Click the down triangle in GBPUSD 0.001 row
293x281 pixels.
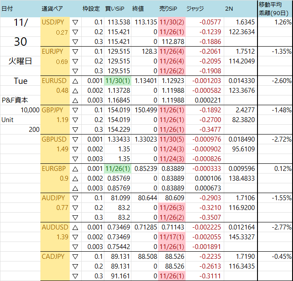75,139
